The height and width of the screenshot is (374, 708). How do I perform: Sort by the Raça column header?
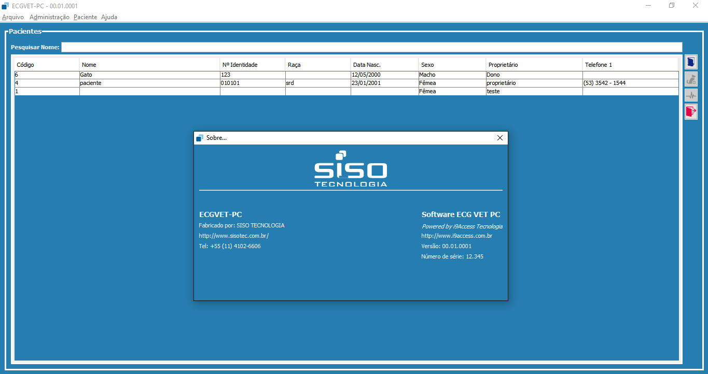pos(318,65)
